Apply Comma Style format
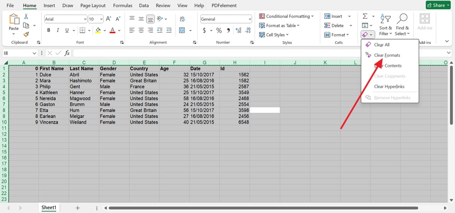455x213 pixels. [229, 30]
